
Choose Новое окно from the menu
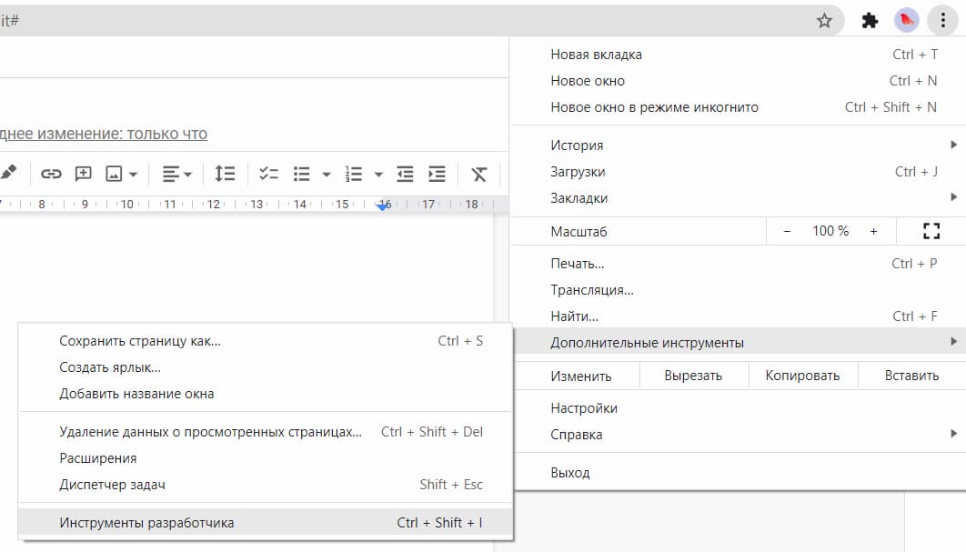point(738,81)
